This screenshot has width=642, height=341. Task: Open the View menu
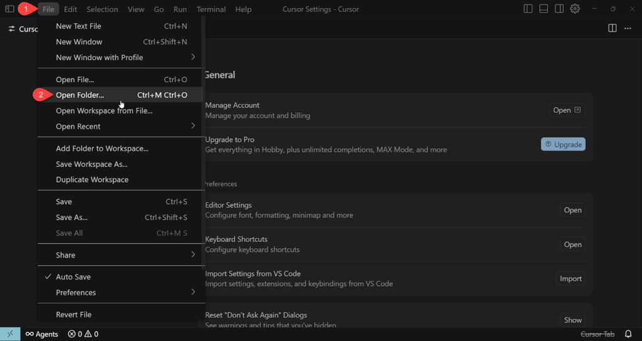point(136,9)
